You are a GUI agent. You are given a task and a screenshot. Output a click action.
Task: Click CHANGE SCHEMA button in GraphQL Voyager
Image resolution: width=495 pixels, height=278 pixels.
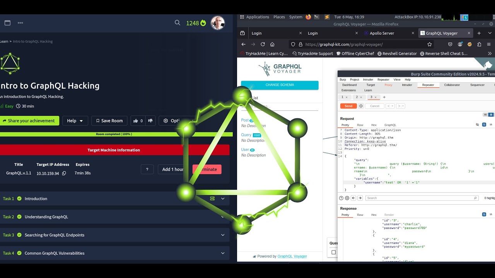[280, 85]
